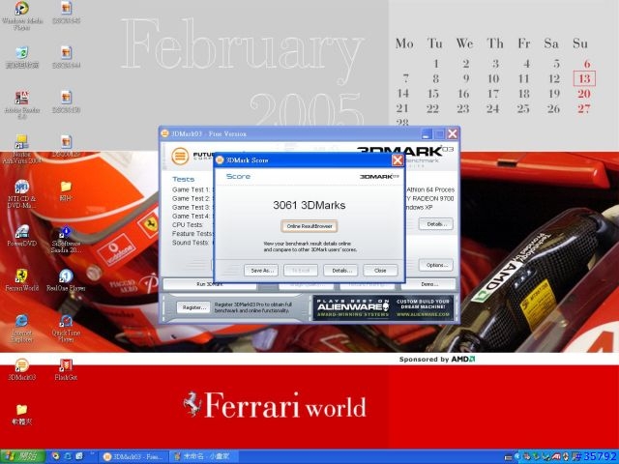
Task: Click 'Sound Tests' label
Action: 191,243
